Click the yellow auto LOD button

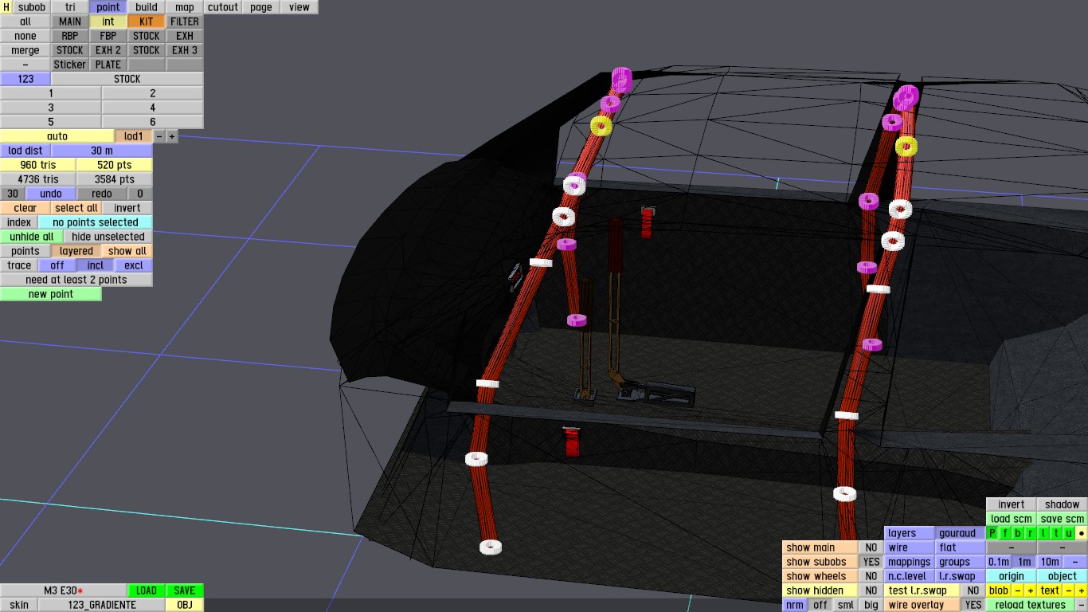57,136
